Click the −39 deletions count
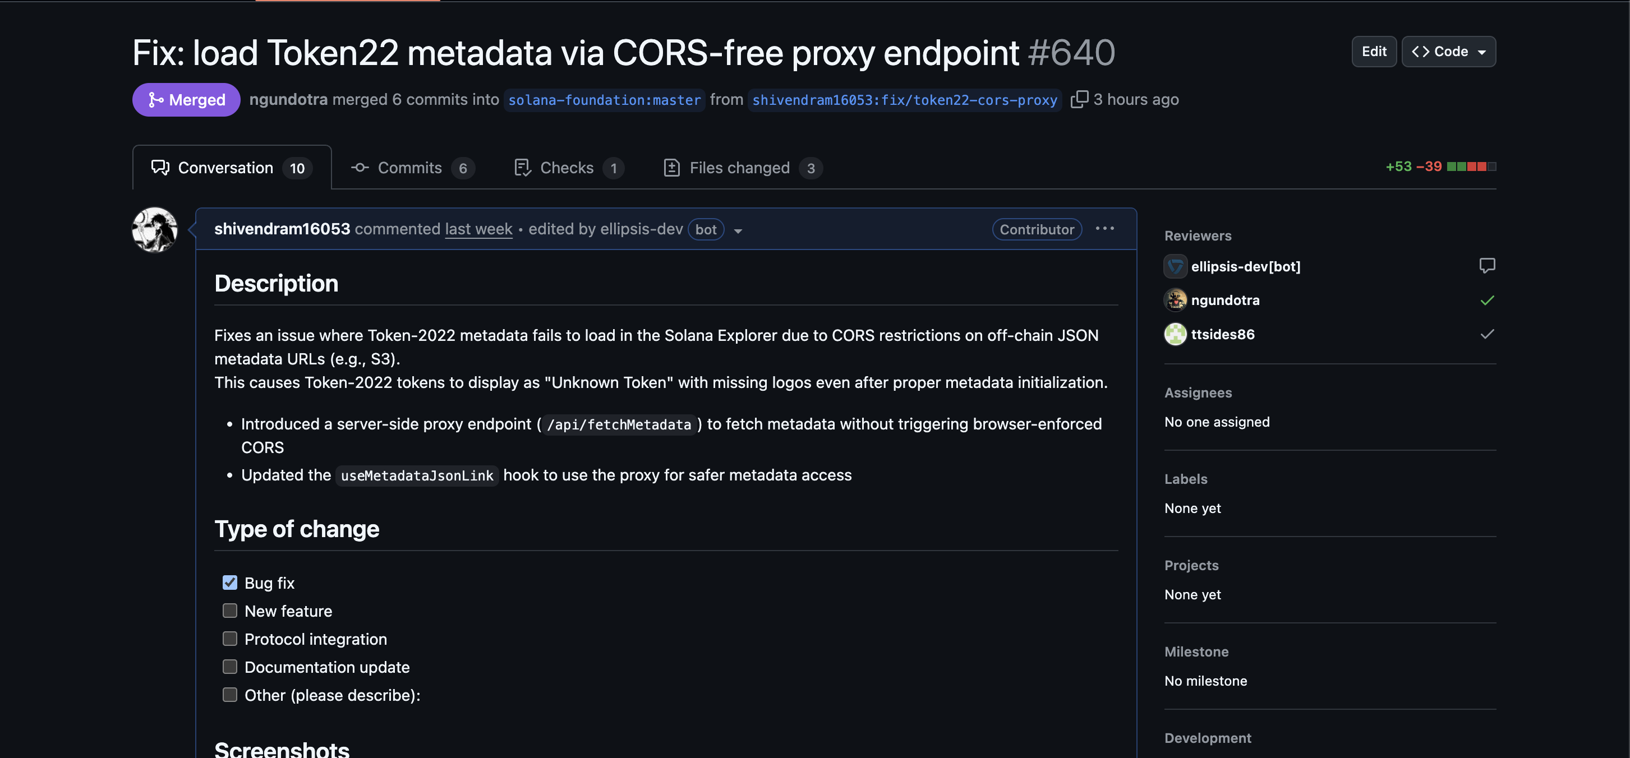 click(1429, 167)
